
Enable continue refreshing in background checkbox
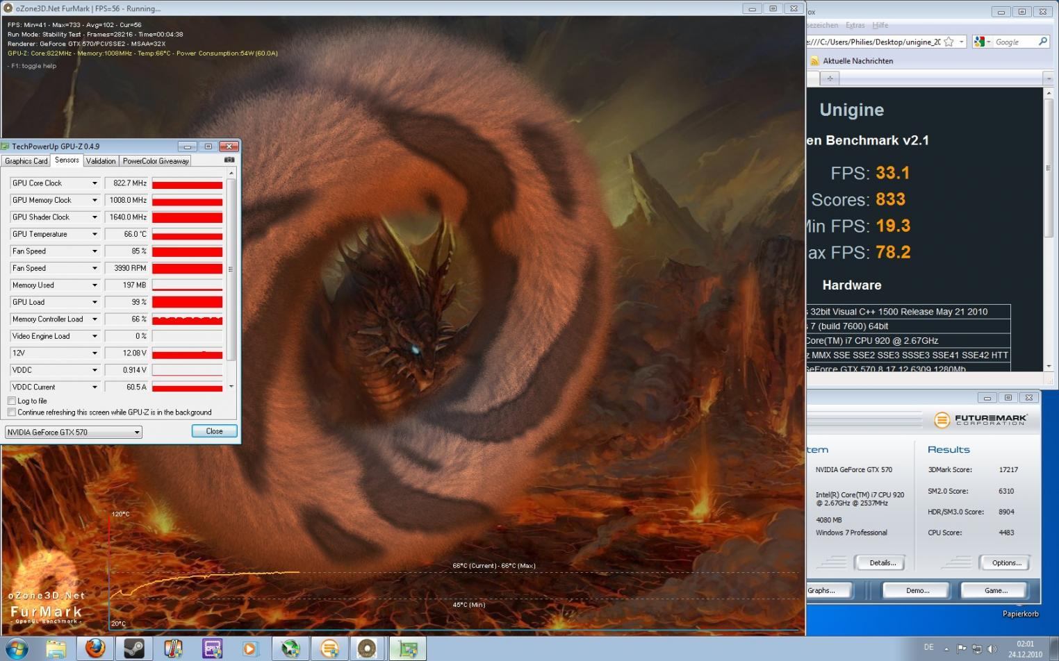[x=12, y=412]
